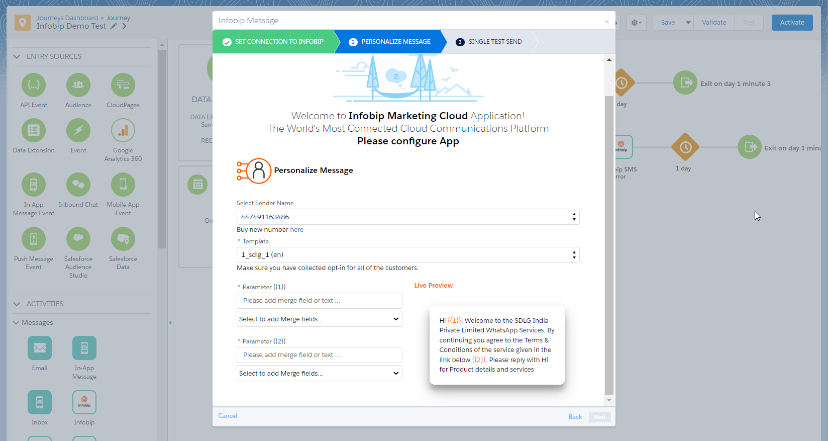The image size is (828, 441).
Task: Click the Google Analytics 360 icon
Action: [123, 131]
